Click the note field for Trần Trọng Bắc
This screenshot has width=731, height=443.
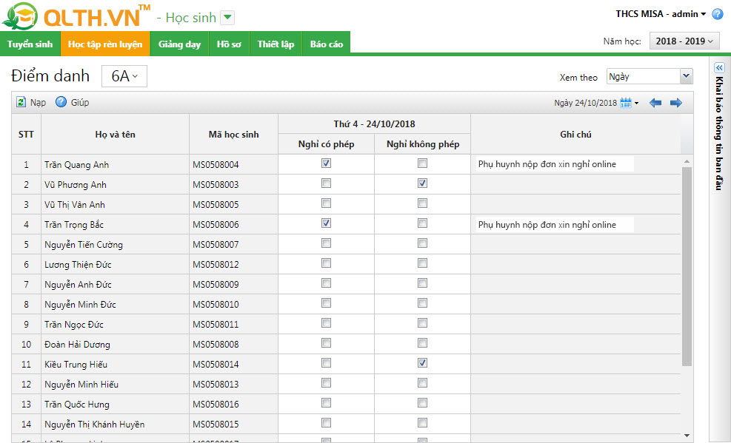(555, 225)
